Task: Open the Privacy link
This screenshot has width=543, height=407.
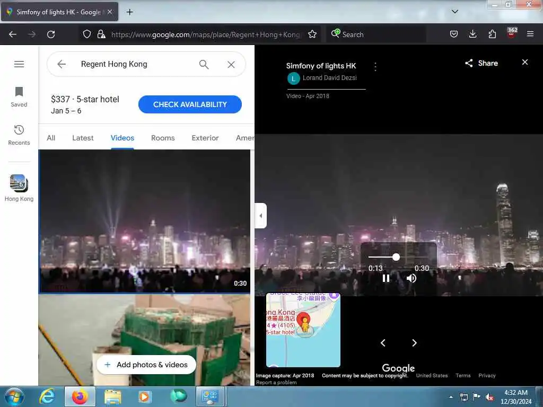Action: coord(487,376)
